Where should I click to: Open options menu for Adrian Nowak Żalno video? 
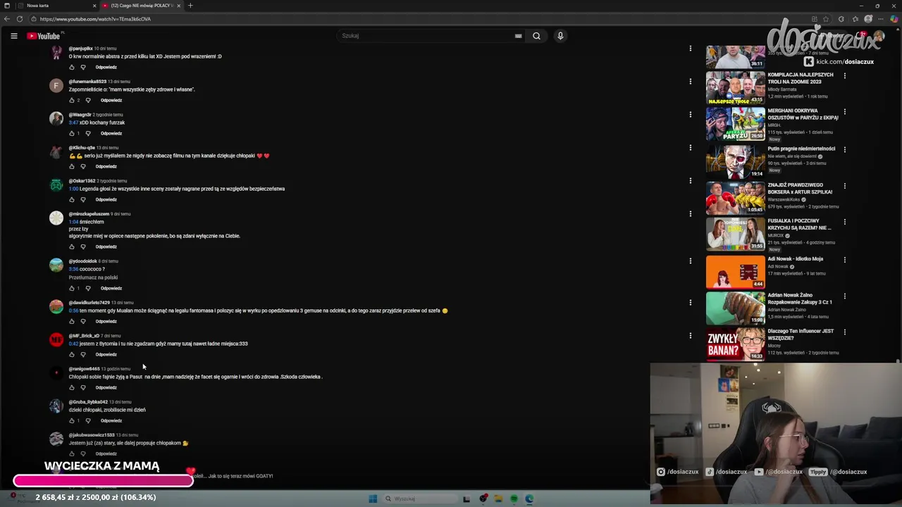[844, 296]
